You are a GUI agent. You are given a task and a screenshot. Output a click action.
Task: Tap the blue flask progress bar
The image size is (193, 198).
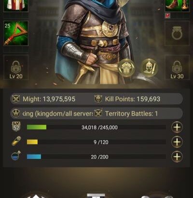96,156
